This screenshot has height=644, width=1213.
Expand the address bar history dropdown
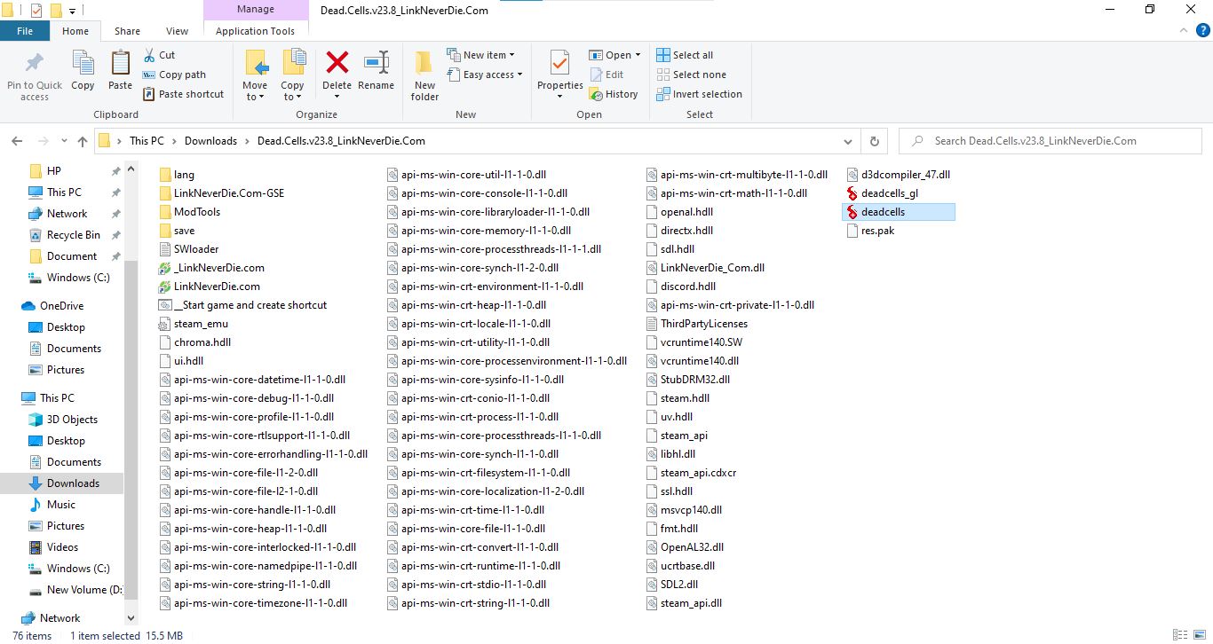point(848,141)
